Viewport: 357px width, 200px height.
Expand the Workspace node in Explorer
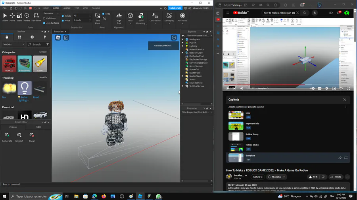click(x=183, y=40)
